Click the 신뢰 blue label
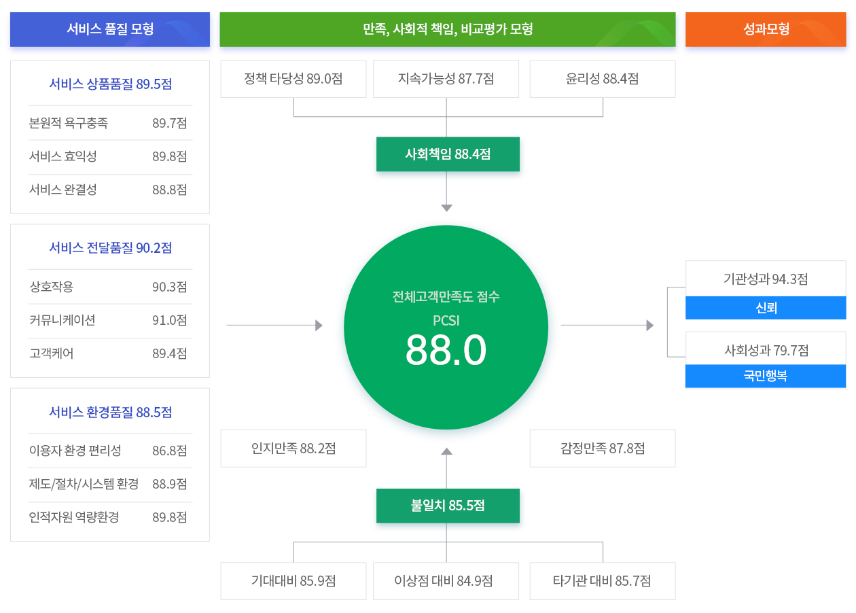The height and width of the screenshot is (613, 856). point(766,308)
